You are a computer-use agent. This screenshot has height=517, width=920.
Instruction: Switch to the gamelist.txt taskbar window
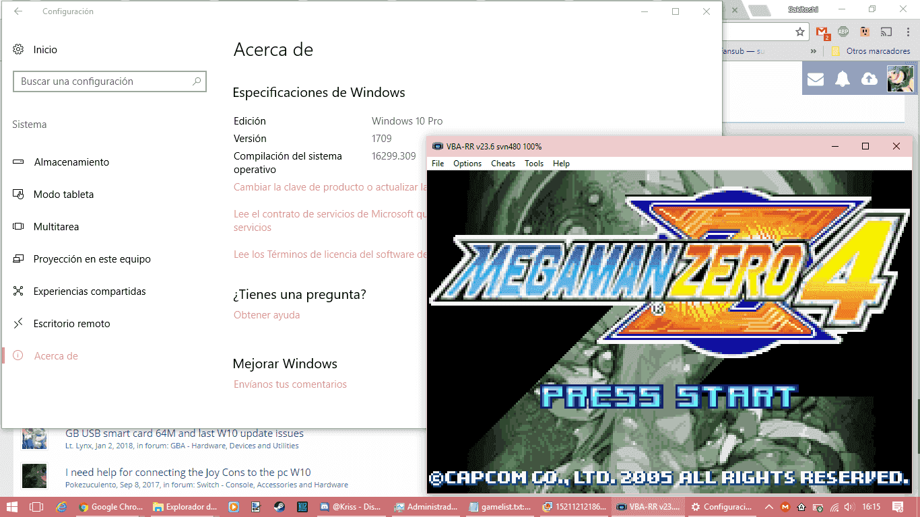pyautogui.click(x=500, y=507)
